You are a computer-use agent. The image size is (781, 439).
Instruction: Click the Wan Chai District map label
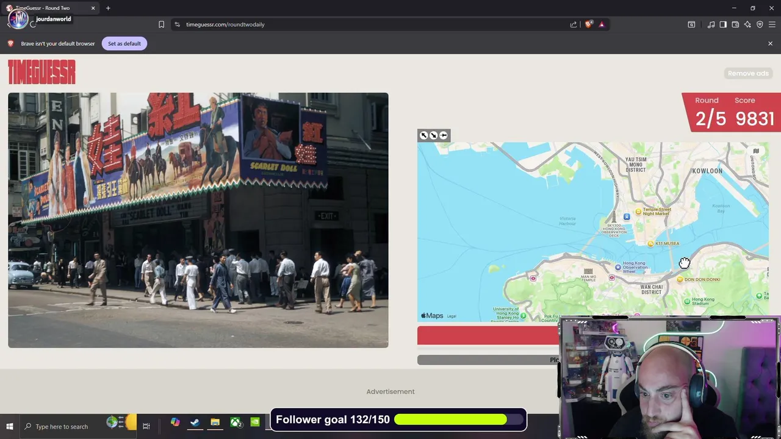click(652, 289)
